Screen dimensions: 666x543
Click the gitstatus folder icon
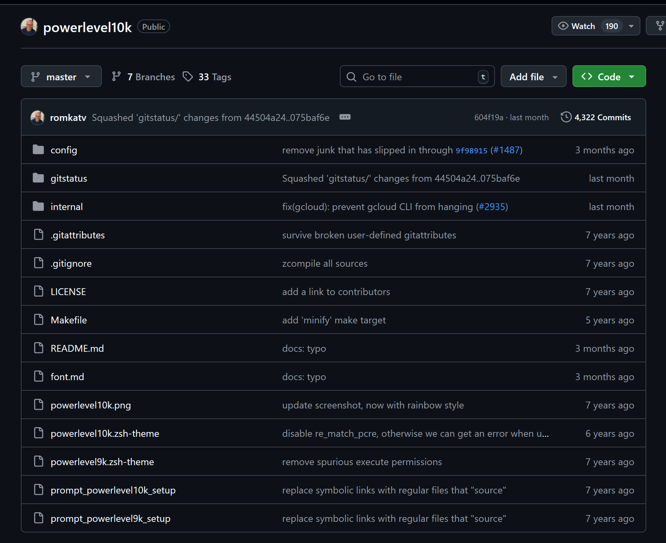tap(38, 178)
